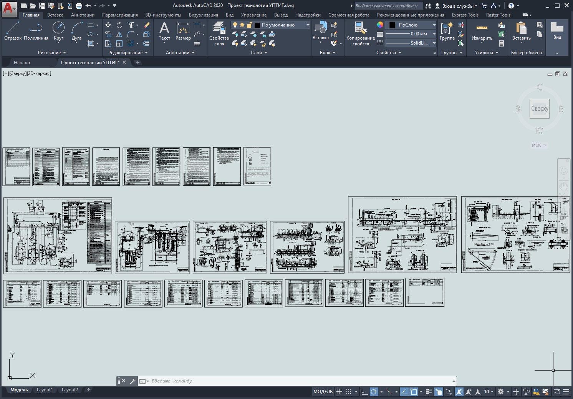
Task: Expand the Редактирование panel
Action: pyautogui.click(x=128, y=53)
